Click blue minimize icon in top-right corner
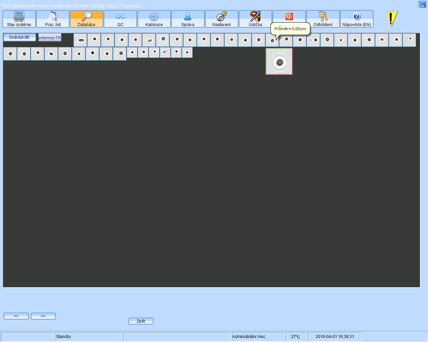This screenshot has height=342, width=428. (x=422, y=4)
